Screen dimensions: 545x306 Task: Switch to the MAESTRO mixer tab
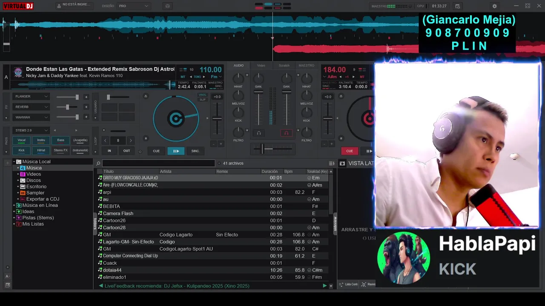pos(307,65)
